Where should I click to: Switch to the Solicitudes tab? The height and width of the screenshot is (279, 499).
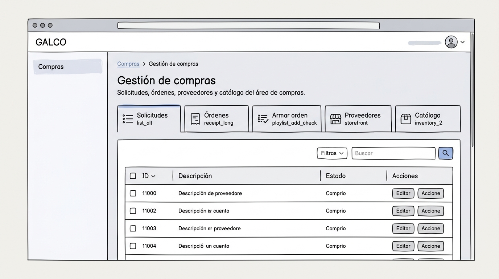[x=149, y=119]
